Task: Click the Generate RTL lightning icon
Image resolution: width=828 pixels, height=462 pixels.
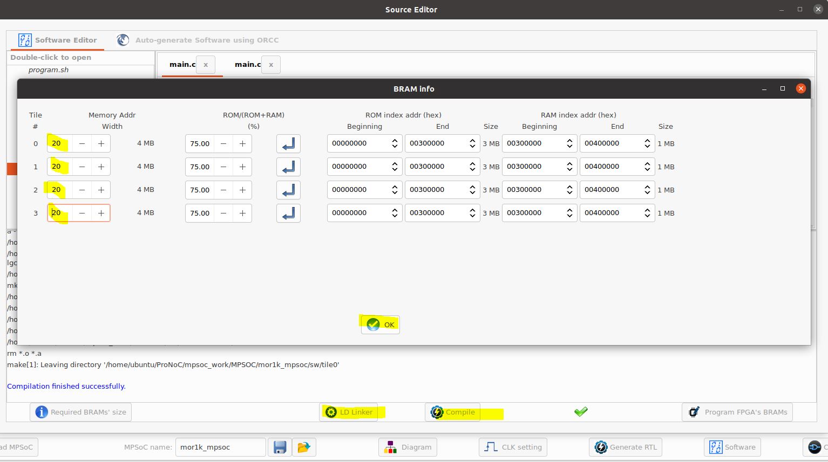Action: (601, 447)
